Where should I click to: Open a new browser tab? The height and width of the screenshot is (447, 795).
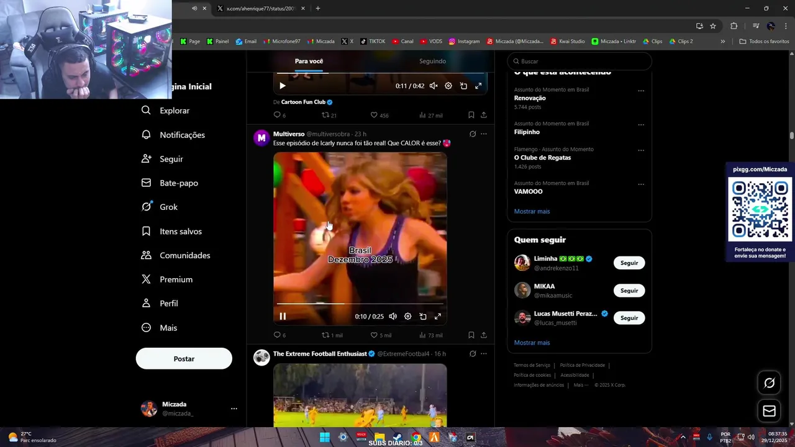pos(318,9)
